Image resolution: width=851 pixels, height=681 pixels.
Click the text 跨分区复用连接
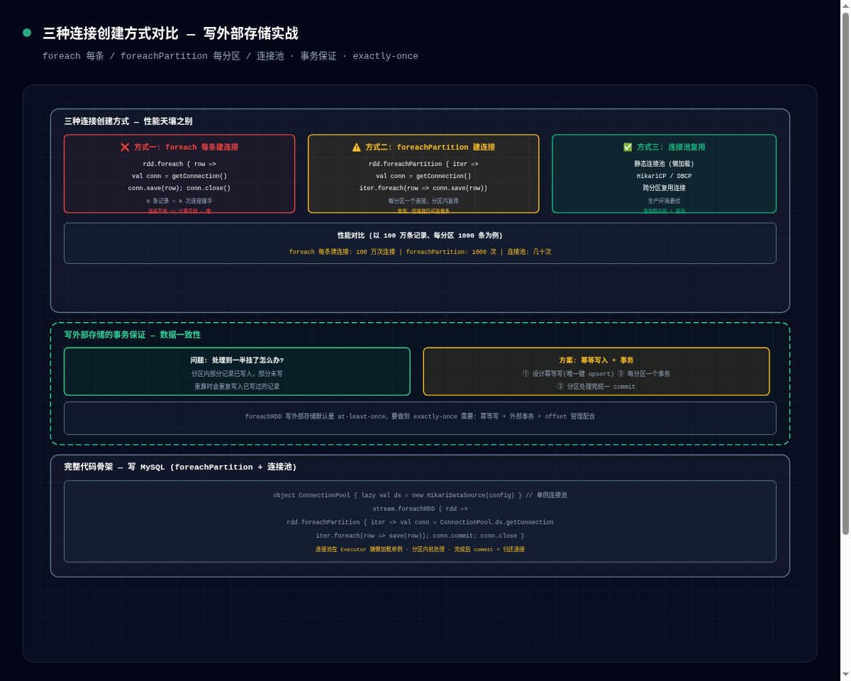tap(664, 189)
